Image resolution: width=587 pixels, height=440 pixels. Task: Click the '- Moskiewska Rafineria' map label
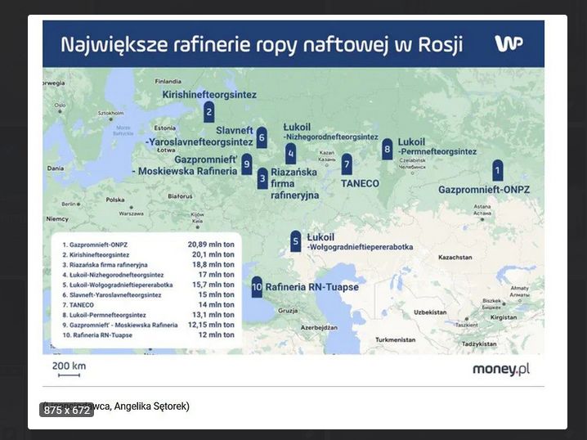tap(185, 171)
